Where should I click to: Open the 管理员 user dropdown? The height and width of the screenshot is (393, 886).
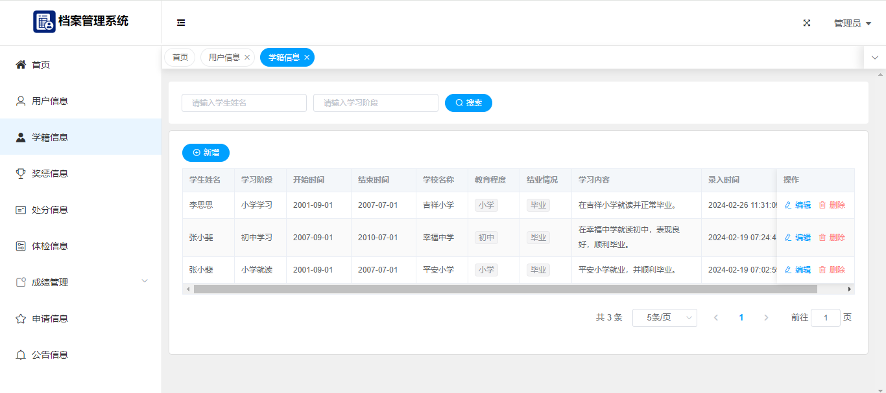click(852, 23)
